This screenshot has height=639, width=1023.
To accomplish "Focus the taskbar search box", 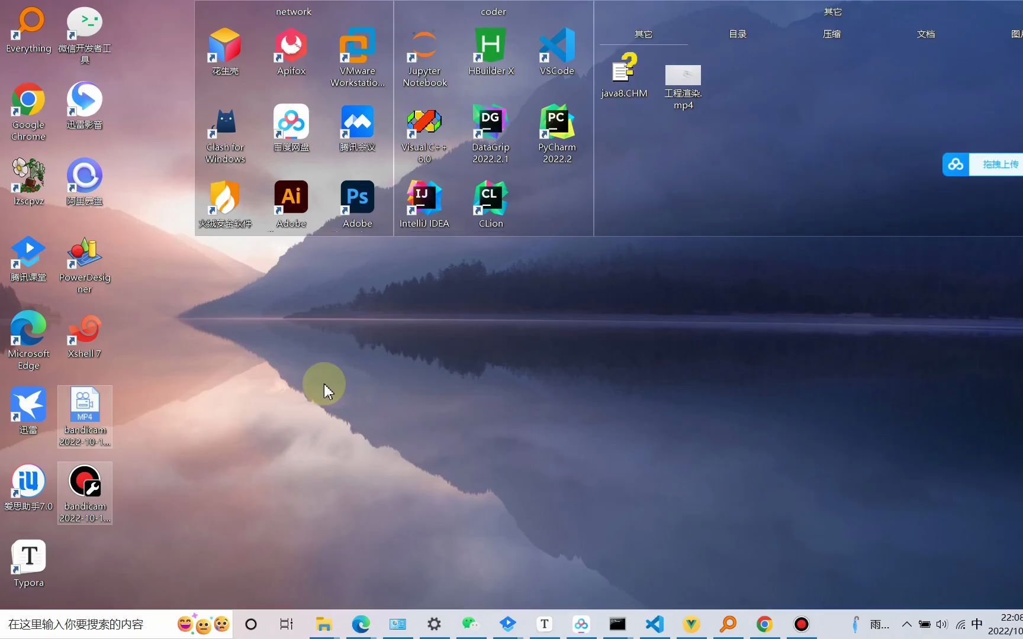I will 117,624.
